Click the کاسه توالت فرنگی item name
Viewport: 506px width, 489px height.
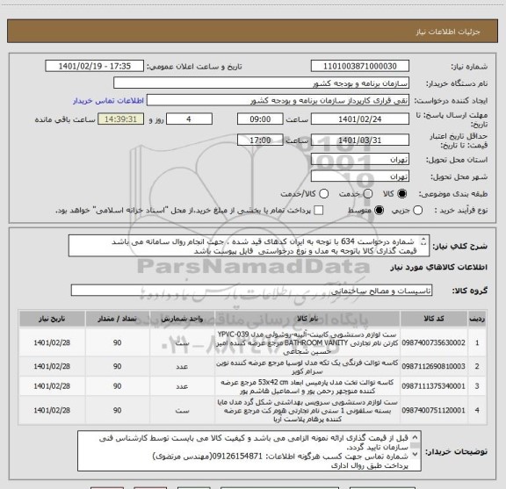[x=307, y=366]
